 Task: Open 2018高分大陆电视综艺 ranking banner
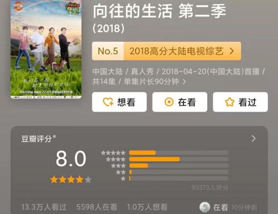tap(166, 51)
